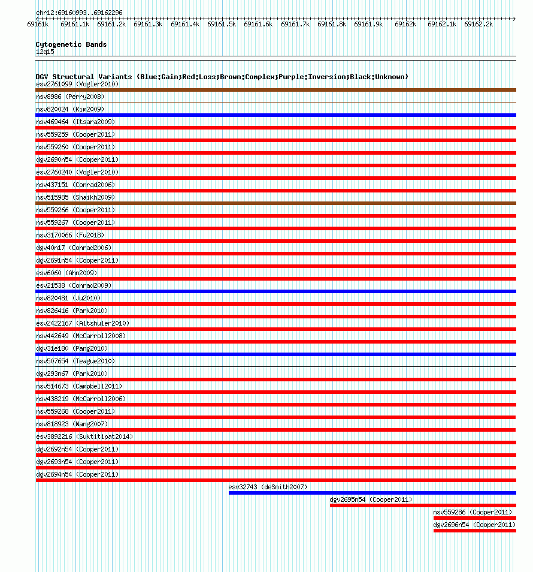Click the nsv438219 (McCarroll2006) label

point(81,399)
